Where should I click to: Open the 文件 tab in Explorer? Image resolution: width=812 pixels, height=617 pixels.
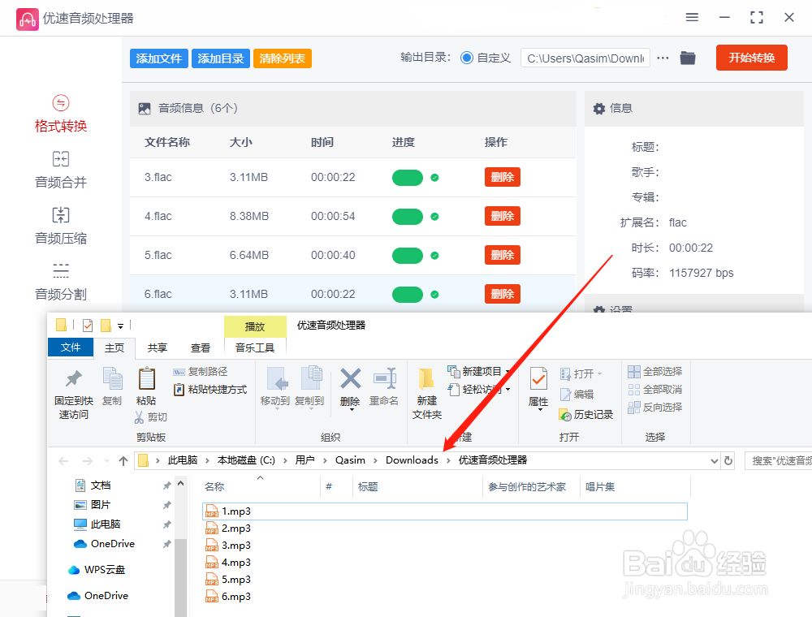click(71, 347)
